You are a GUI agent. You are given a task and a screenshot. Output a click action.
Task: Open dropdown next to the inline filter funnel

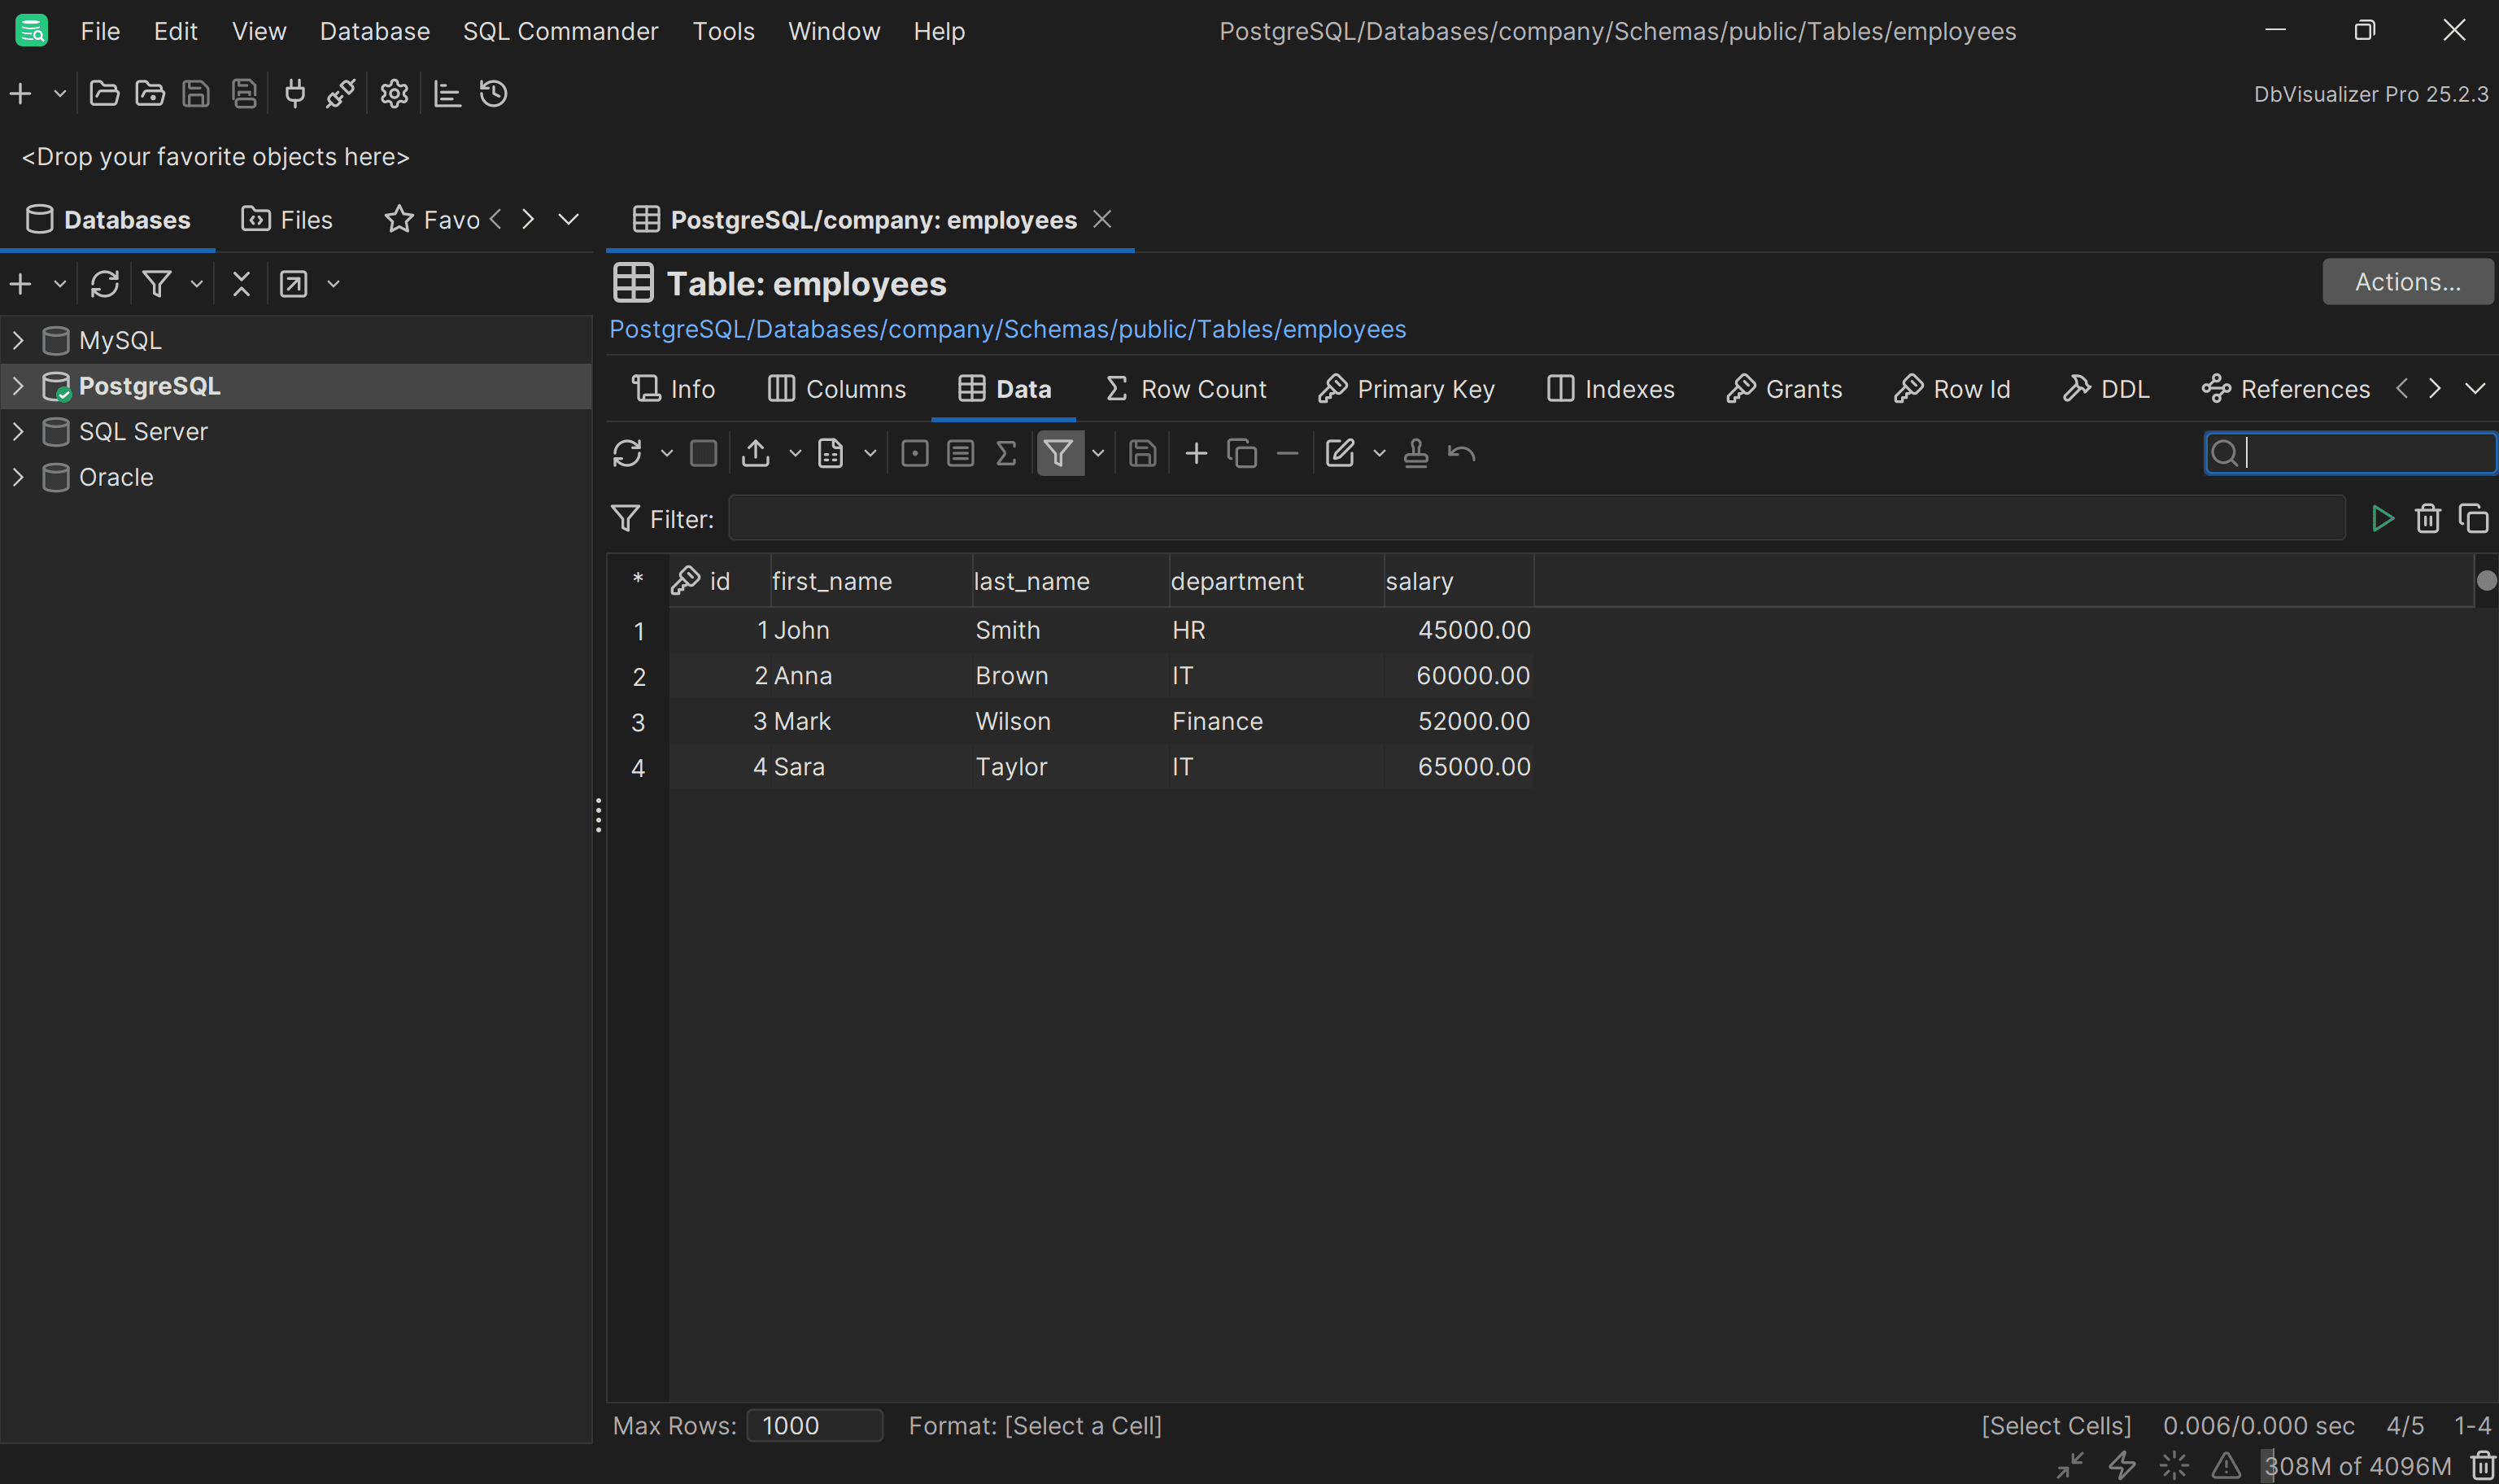pos(1097,454)
